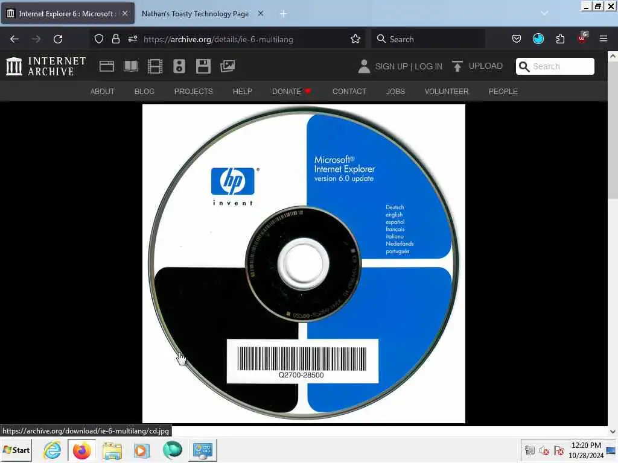Click the Show desktop button
618x463 pixels.
[611, 450]
